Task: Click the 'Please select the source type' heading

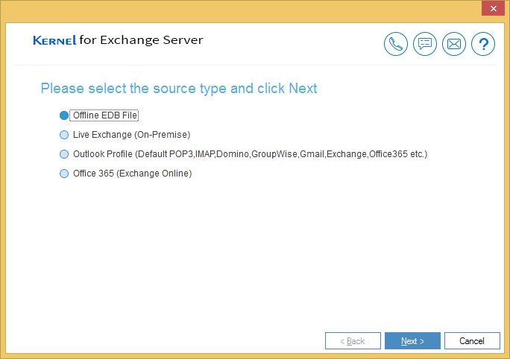Action: (178, 89)
